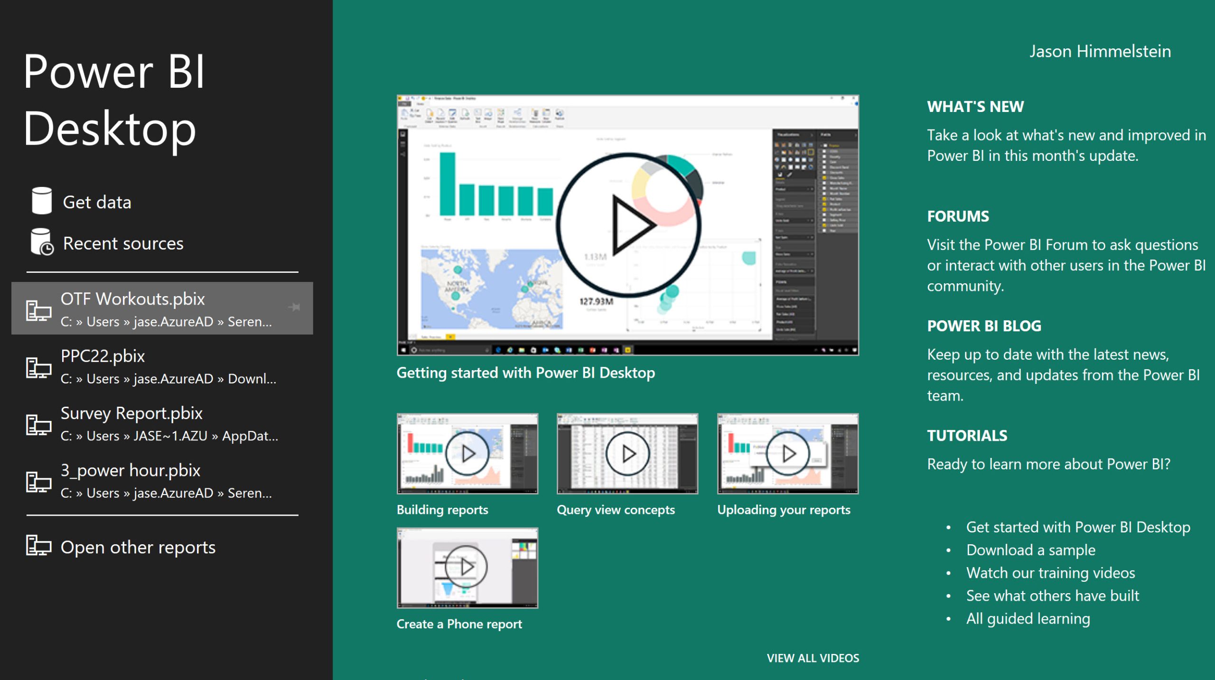This screenshot has width=1215, height=680.
Task: Open the FORUMS heading link
Action: click(x=958, y=216)
